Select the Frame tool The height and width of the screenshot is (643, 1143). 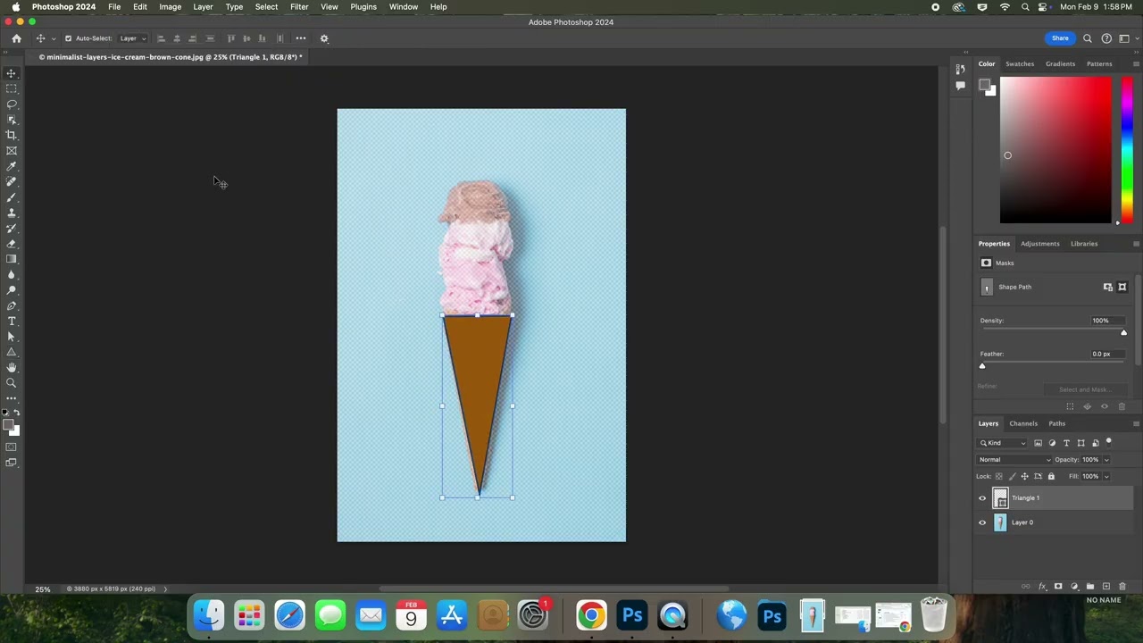(12, 150)
